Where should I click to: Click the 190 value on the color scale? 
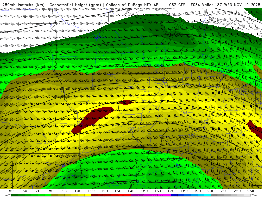coord(197,191)
